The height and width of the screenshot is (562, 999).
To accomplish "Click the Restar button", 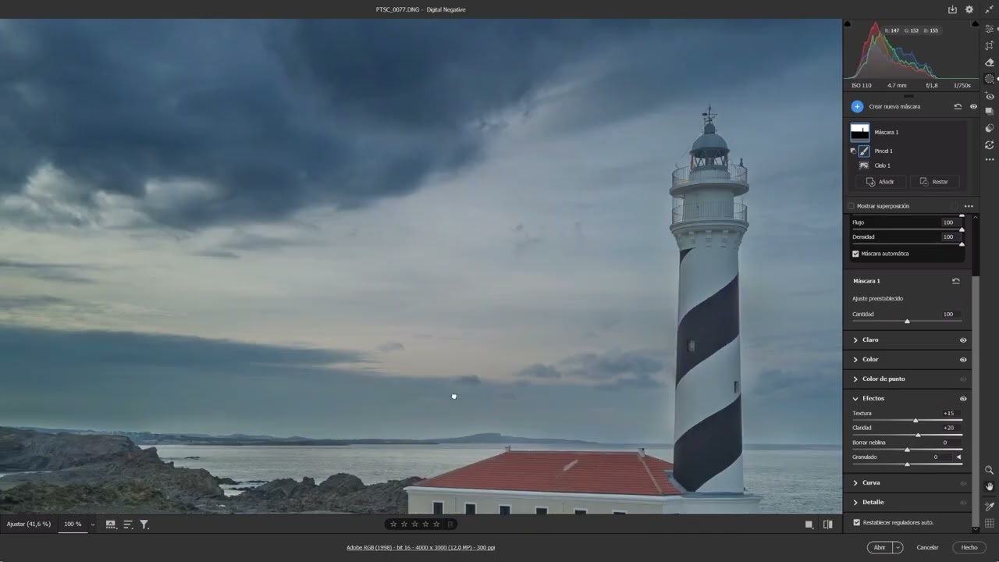I will tap(933, 182).
